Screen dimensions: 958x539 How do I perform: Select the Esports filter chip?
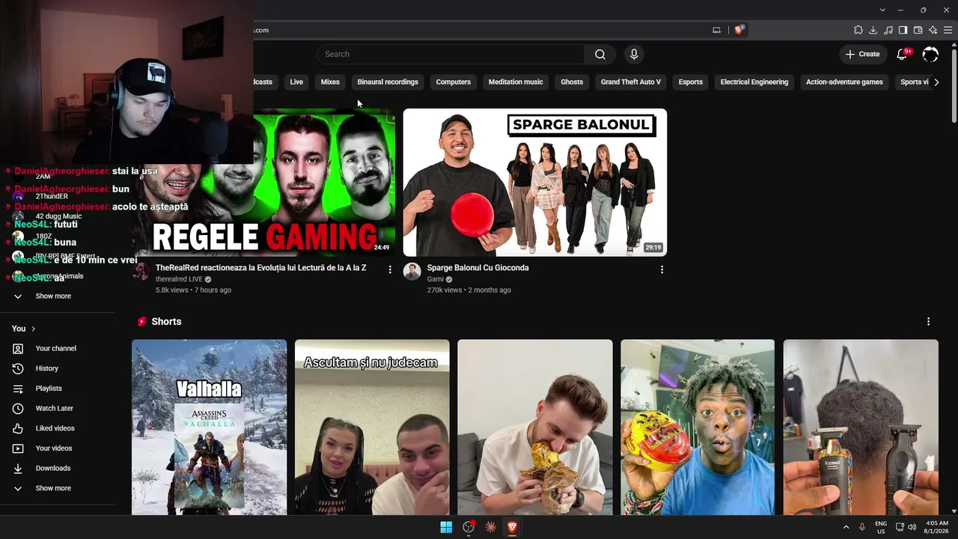[x=691, y=82]
